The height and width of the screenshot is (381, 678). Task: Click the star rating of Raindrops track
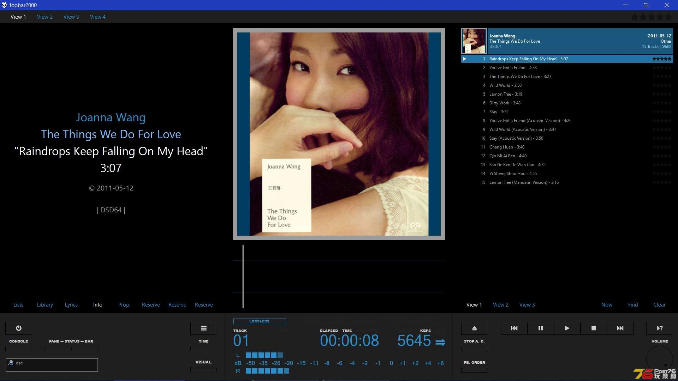point(662,59)
